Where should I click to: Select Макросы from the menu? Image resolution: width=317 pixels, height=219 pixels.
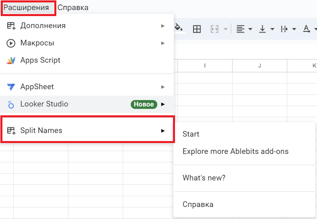tap(37, 43)
